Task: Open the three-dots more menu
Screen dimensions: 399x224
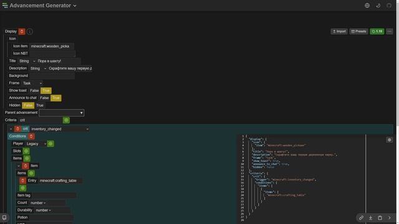Action: click(x=390, y=32)
